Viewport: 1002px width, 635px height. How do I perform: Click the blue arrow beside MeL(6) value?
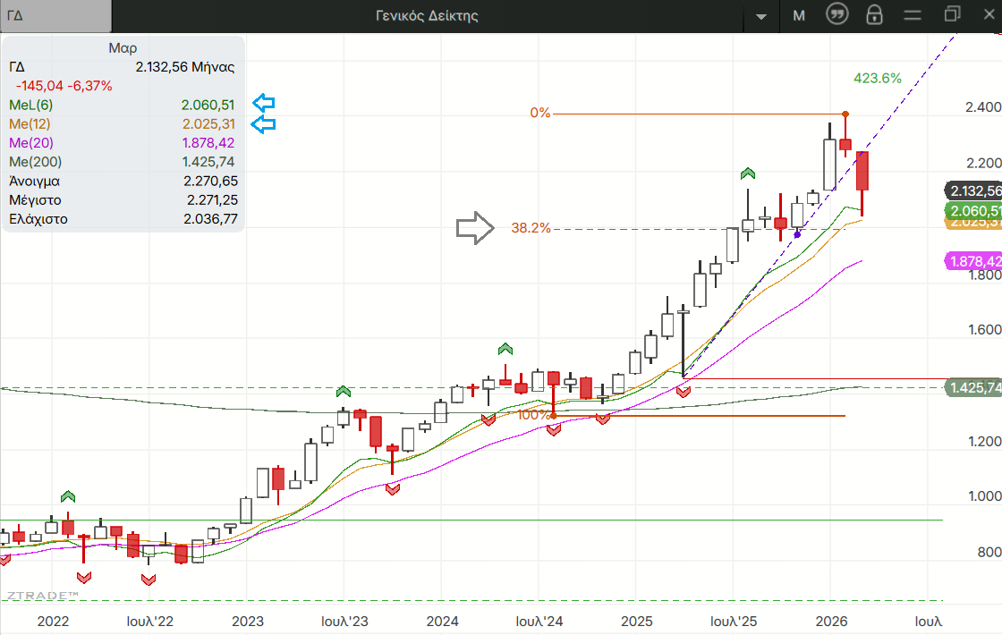tap(263, 104)
